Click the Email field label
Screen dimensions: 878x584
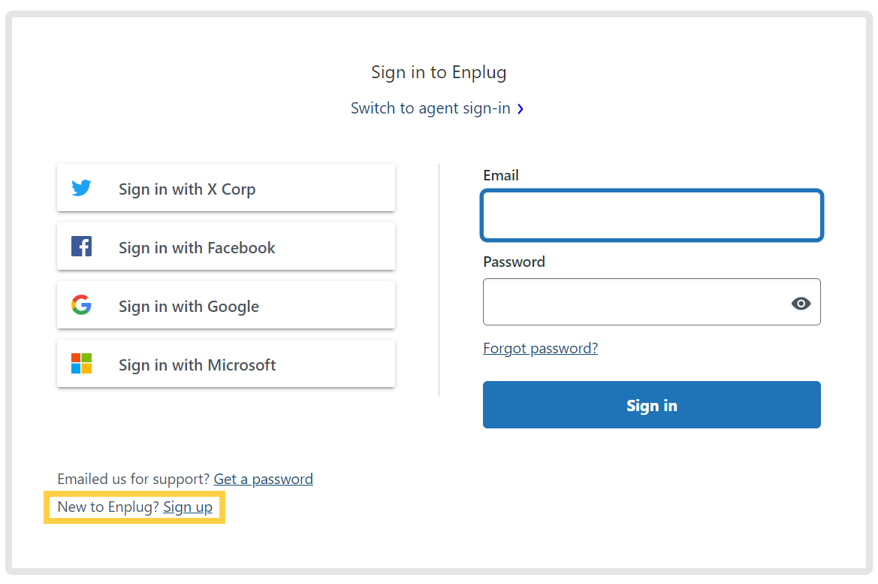click(501, 175)
